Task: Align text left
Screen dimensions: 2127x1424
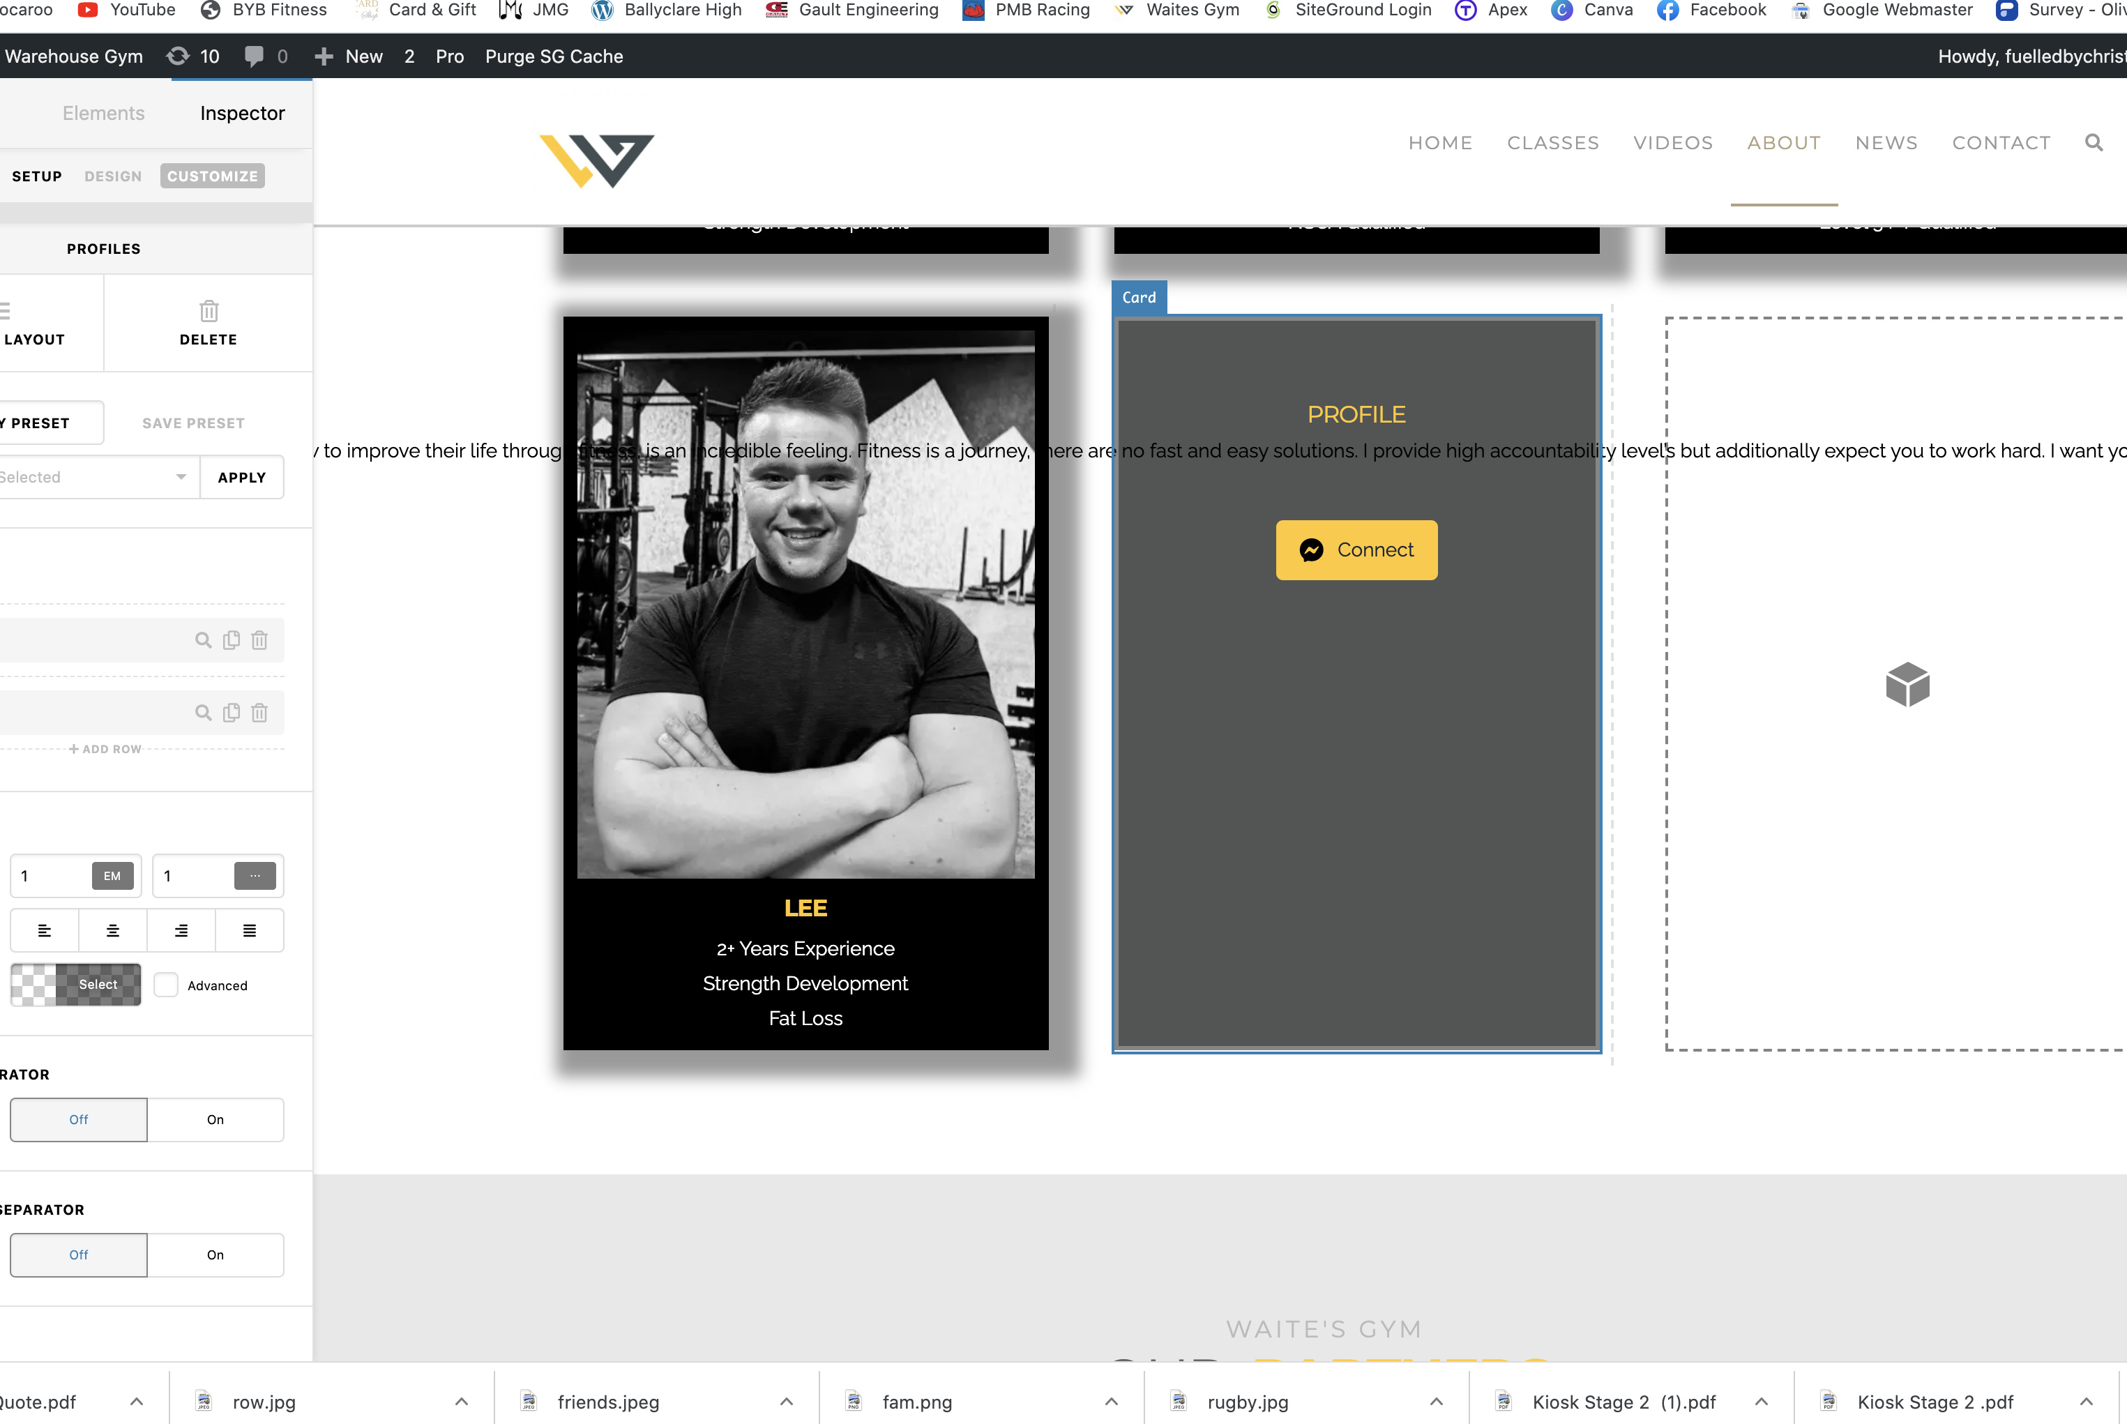Action: pos(45,930)
